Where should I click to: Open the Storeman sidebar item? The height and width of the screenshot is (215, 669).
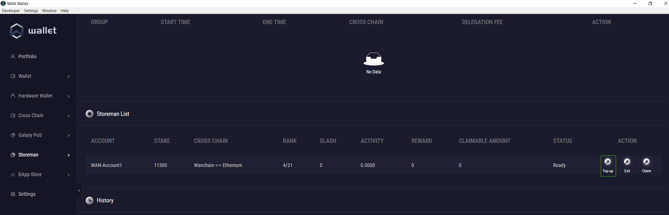point(28,155)
